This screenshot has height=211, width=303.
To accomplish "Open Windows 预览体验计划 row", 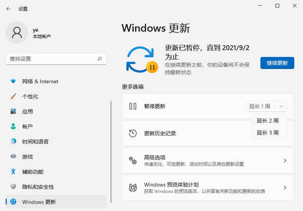I will point(208,187).
